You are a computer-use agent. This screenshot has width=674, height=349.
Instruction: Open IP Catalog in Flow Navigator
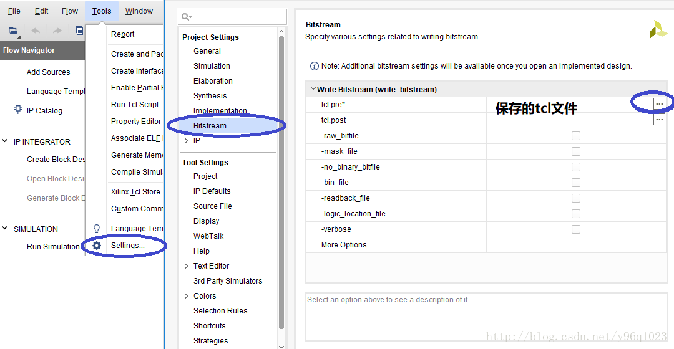point(44,111)
